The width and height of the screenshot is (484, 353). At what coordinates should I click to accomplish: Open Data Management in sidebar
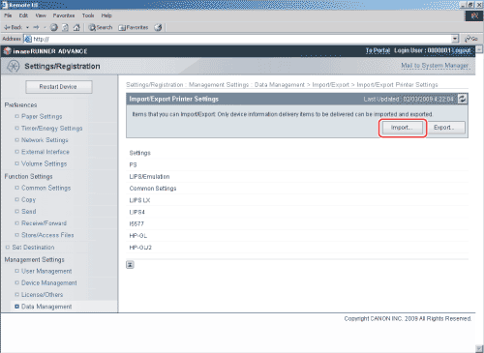[46, 307]
